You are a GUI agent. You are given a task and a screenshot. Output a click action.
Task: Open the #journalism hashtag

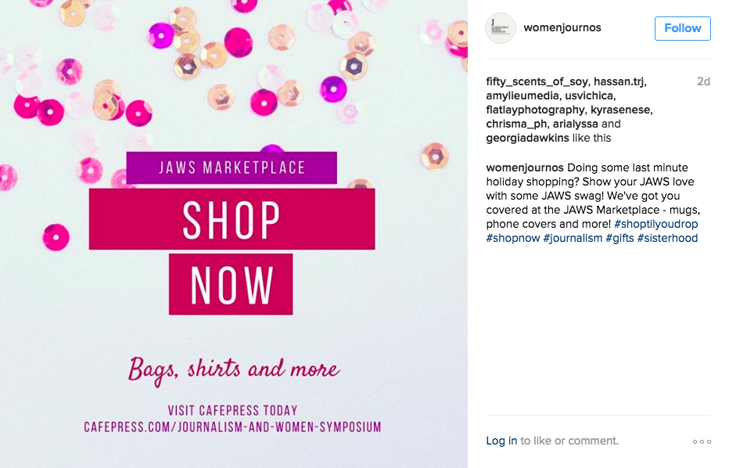tap(573, 238)
